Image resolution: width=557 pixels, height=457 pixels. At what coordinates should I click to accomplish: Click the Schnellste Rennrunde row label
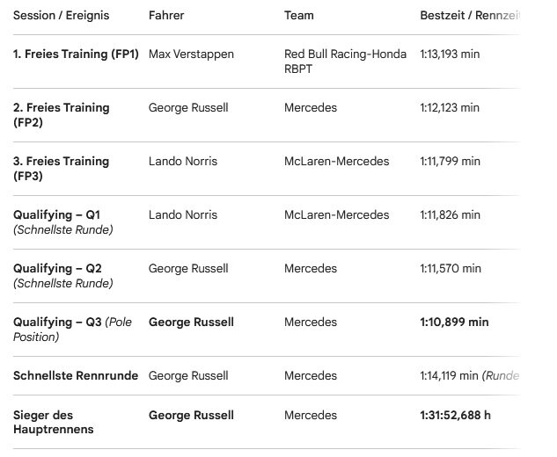coord(76,375)
